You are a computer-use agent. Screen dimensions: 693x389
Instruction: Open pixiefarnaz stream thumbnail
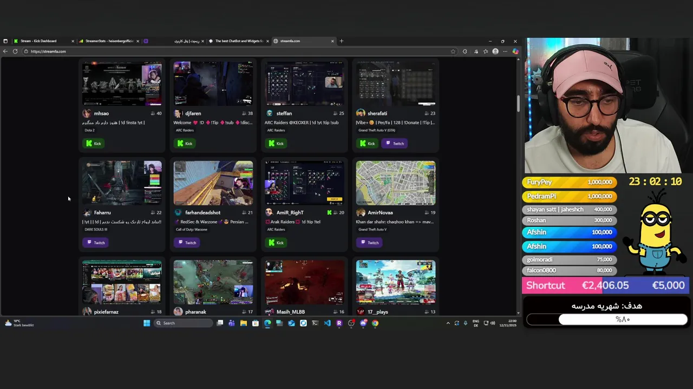pos(122,282)
